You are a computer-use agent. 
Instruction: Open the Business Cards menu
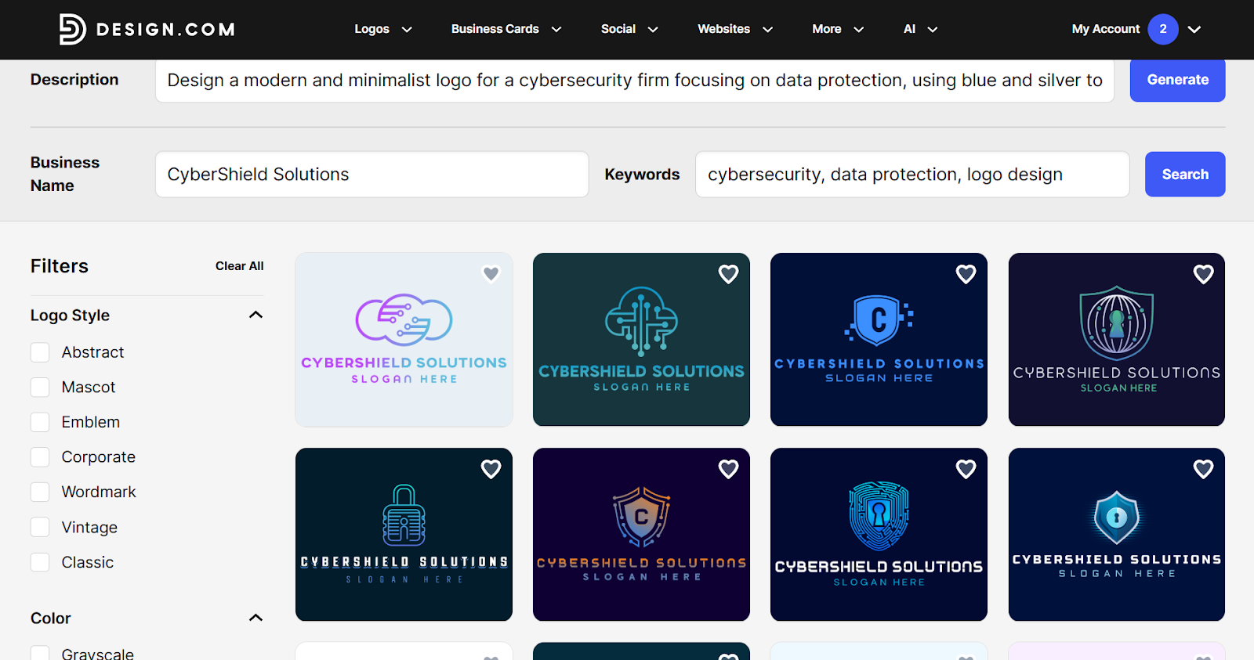(506, 29)
